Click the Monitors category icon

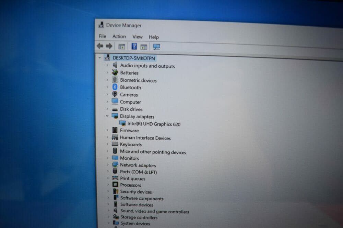115,158
